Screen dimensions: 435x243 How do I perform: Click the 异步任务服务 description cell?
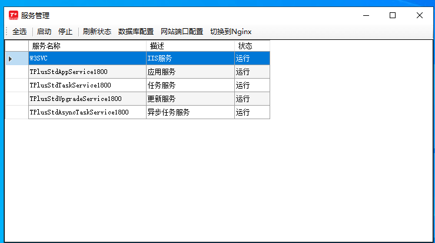click(190, 112)
